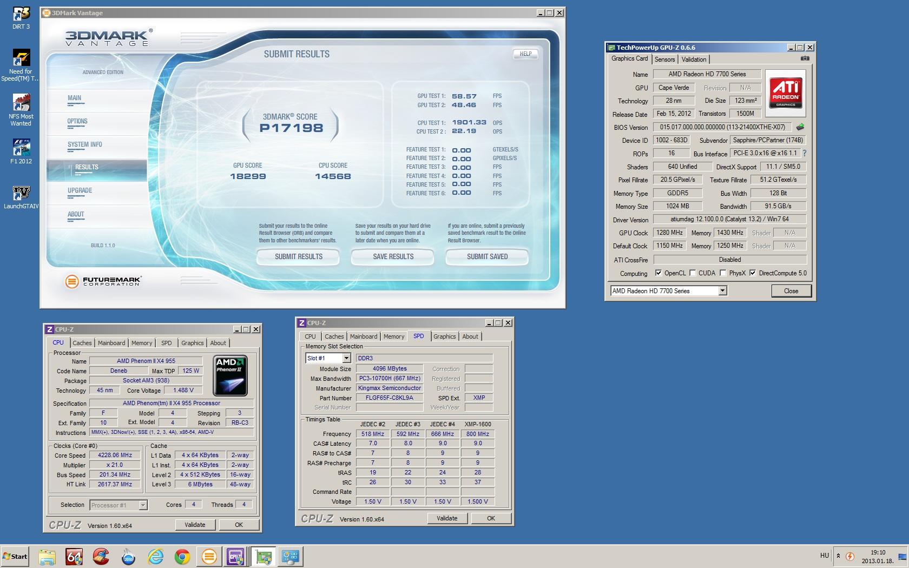Launch Need for Speed desktop icon

[21, 65]
